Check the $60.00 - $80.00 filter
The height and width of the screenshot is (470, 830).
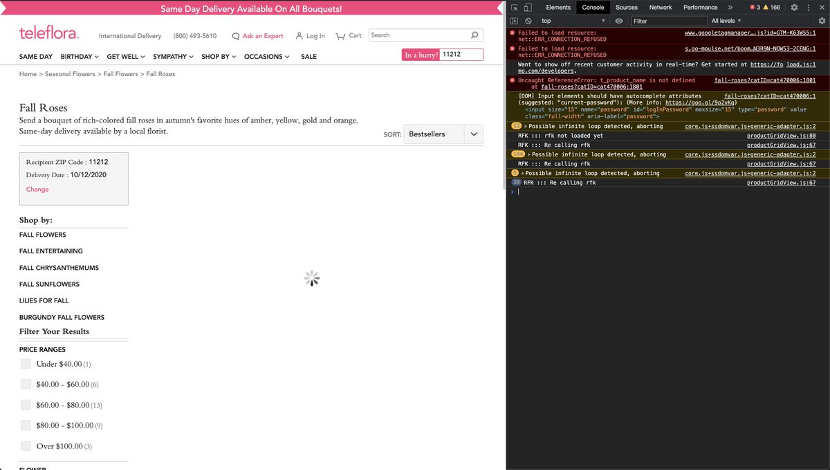(x=26, y=404)
